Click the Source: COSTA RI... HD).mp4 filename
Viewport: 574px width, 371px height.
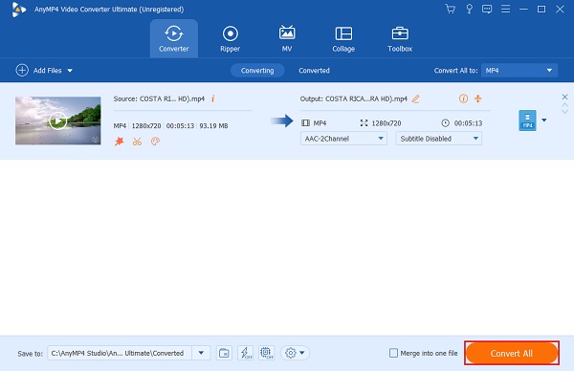159,98
